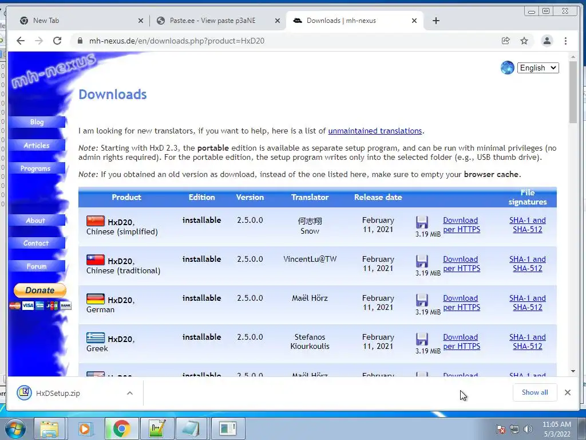
Task: Click the Product column header
Action: [126, 197]
